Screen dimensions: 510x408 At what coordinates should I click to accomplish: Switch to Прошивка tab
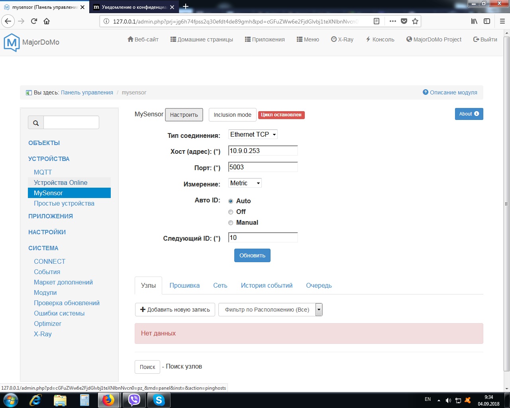(184, 286)
